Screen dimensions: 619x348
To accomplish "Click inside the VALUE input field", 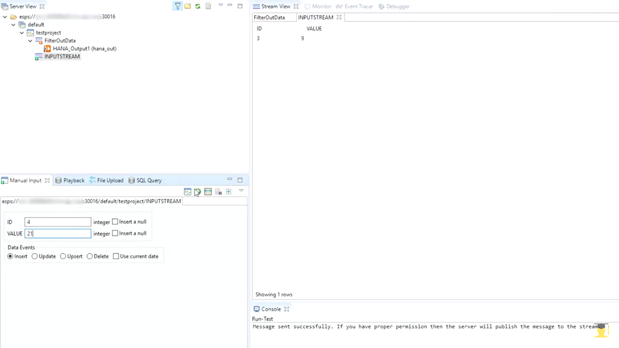I will click(57, 233).
